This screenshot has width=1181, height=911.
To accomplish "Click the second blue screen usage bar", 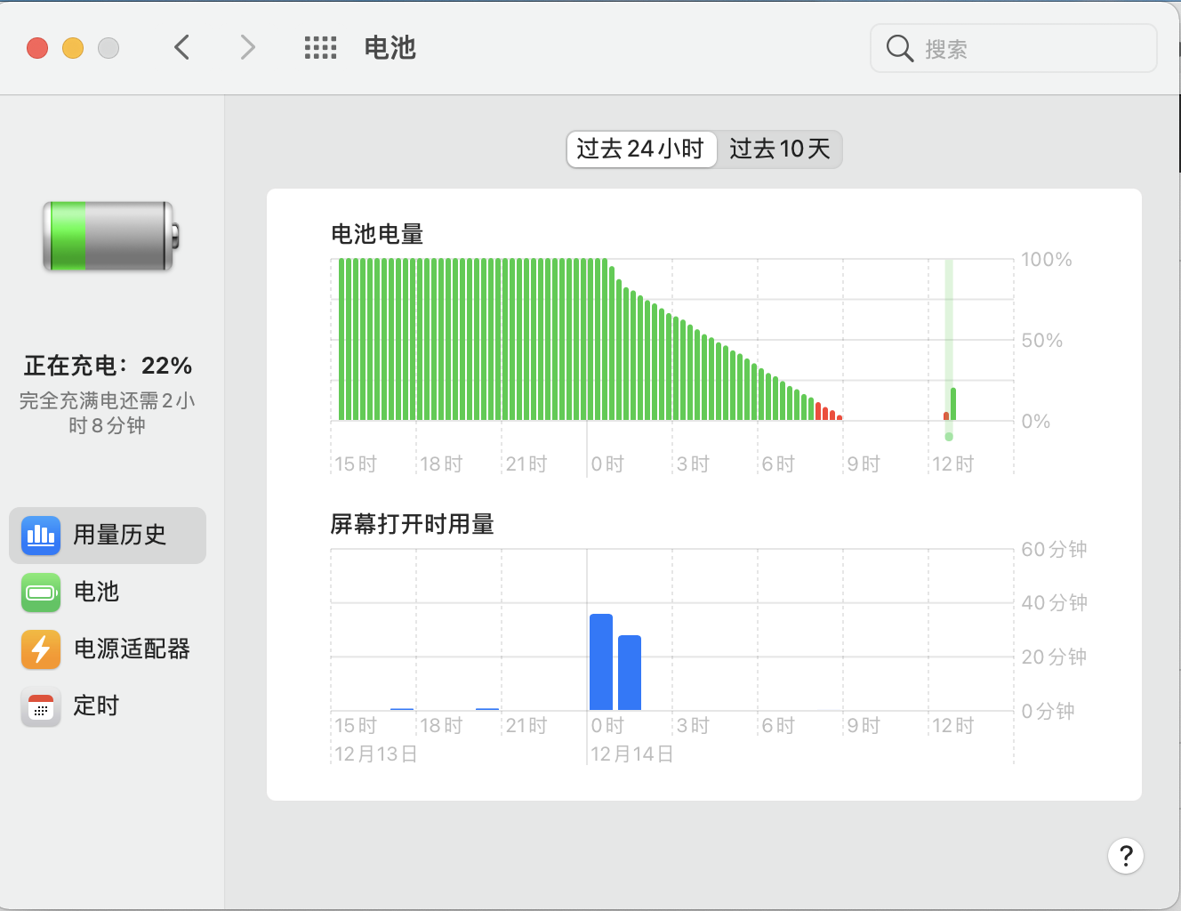I will pos(630,673).
